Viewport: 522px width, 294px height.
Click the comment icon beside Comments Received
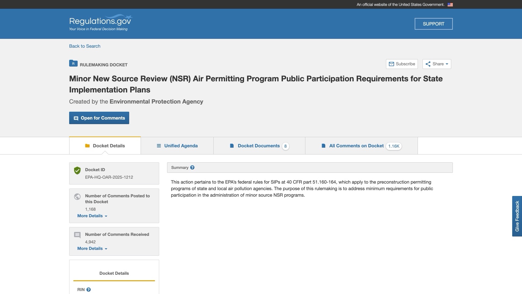(x=77, y=235)
